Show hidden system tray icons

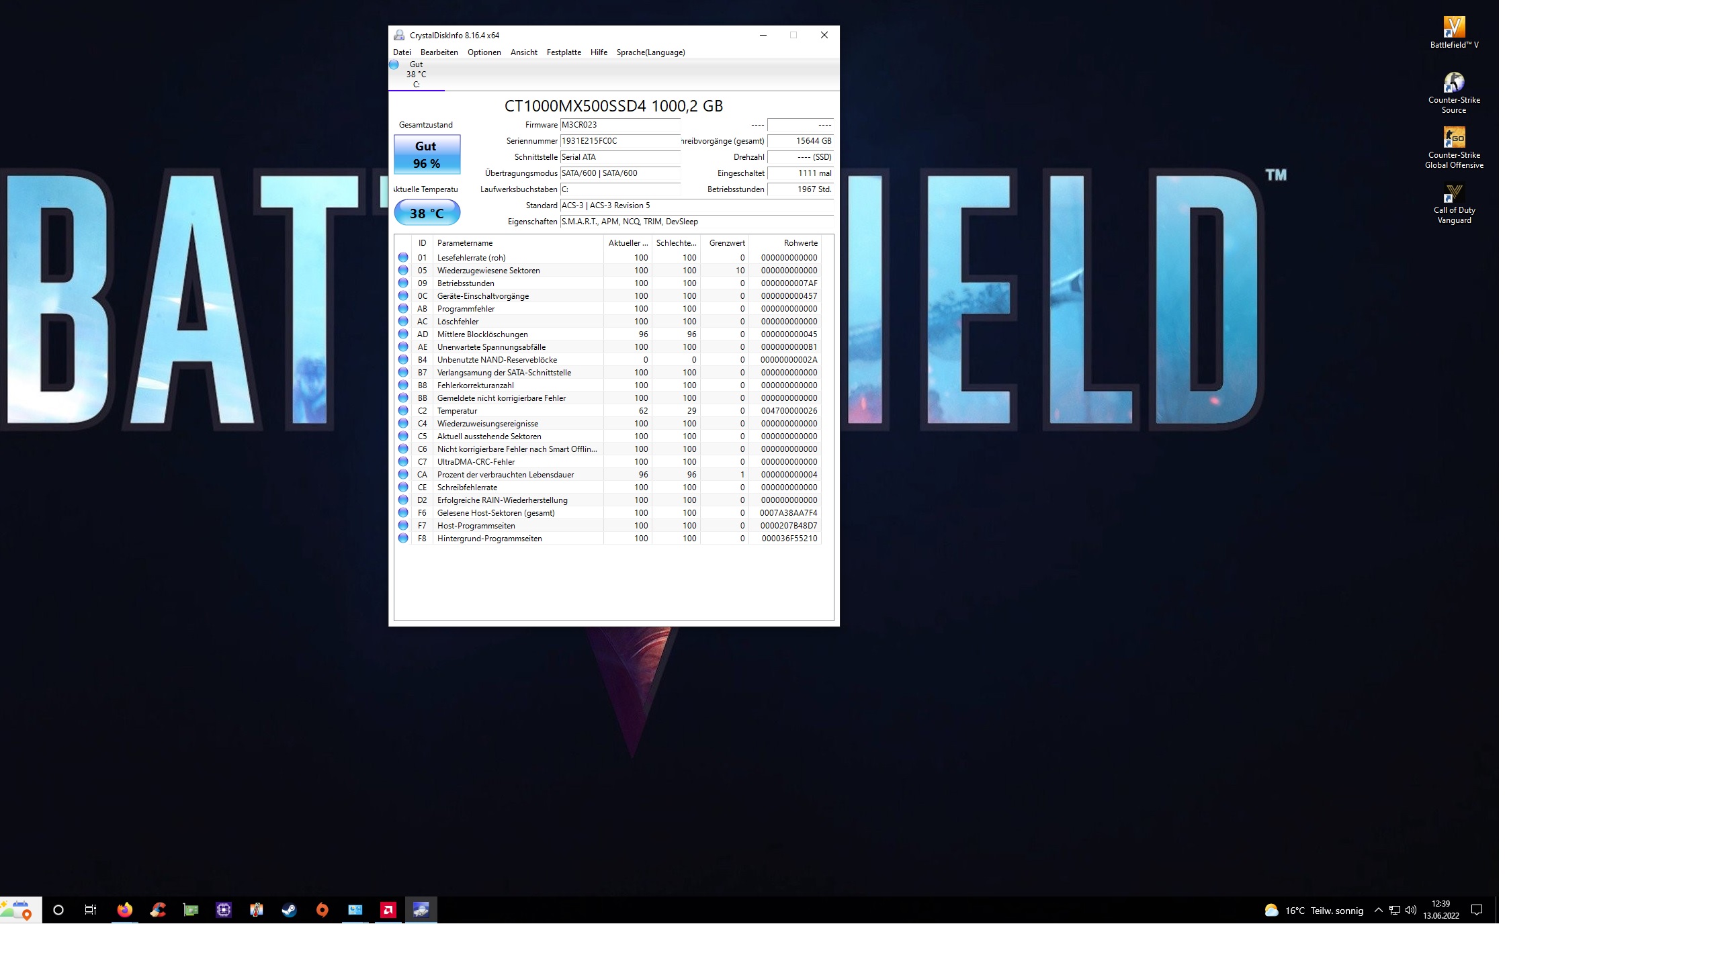point(1378,910)
